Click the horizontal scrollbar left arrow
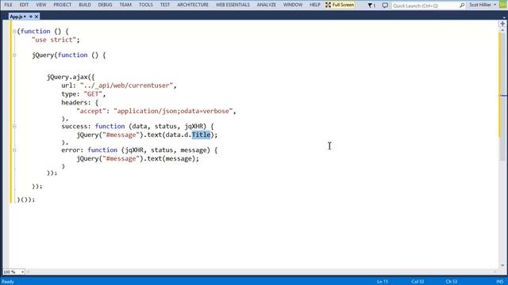The height and width of the screenshot is (285, 508). (29, 272)
